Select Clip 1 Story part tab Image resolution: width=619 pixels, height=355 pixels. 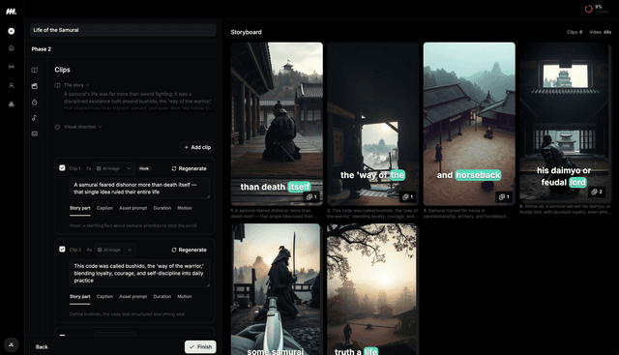pos(79,208)
